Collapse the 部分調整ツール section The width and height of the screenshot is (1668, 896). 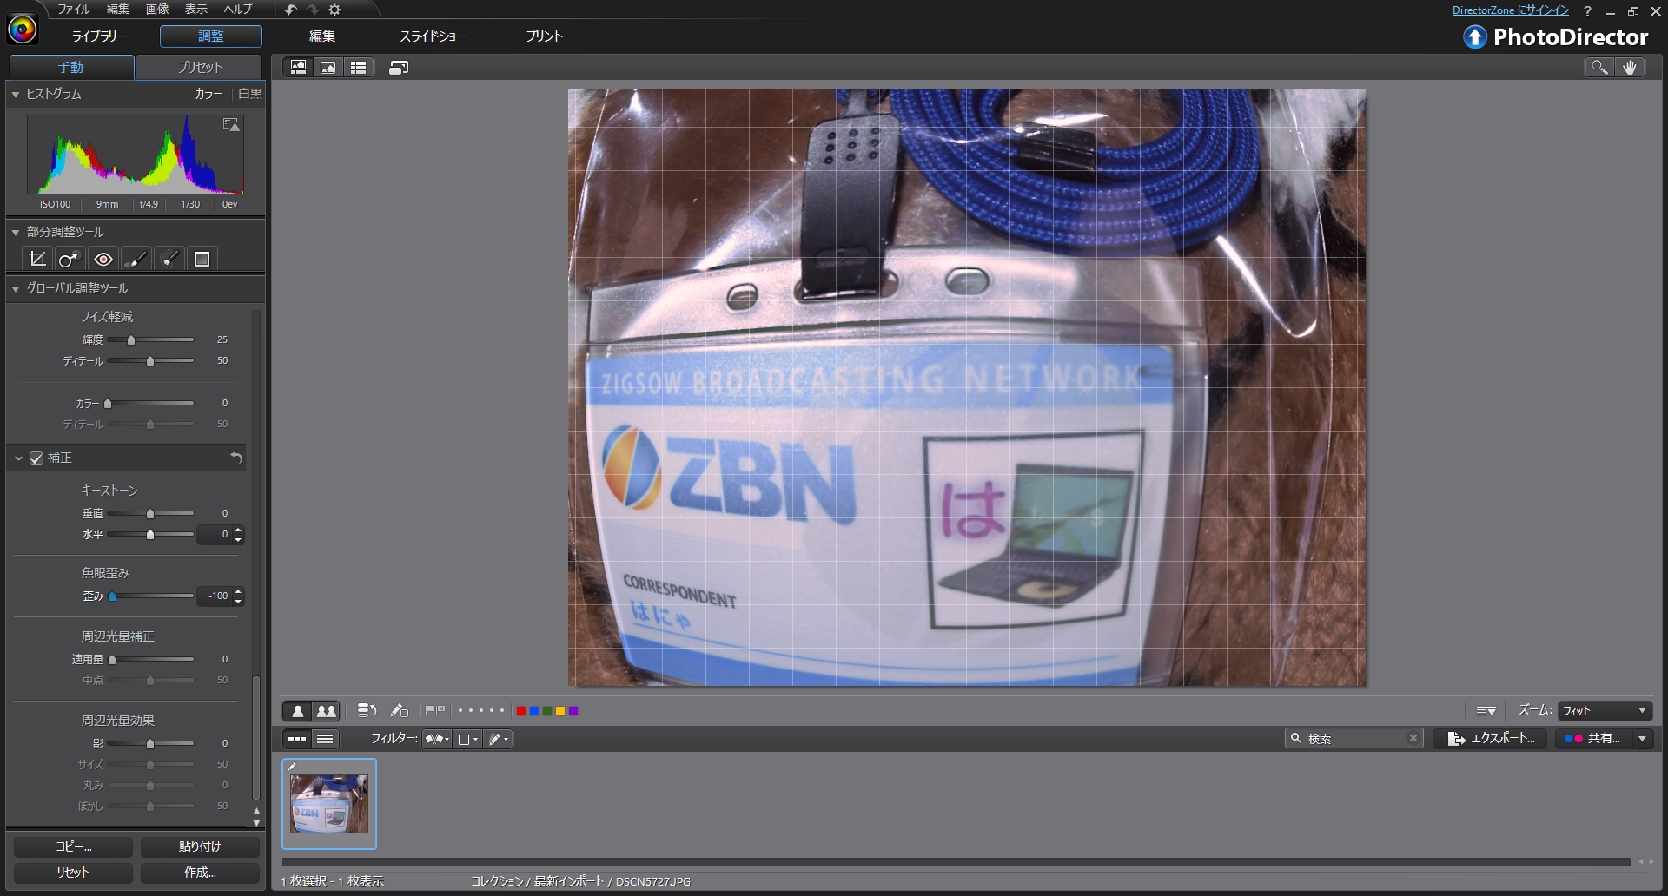point(16,233)
